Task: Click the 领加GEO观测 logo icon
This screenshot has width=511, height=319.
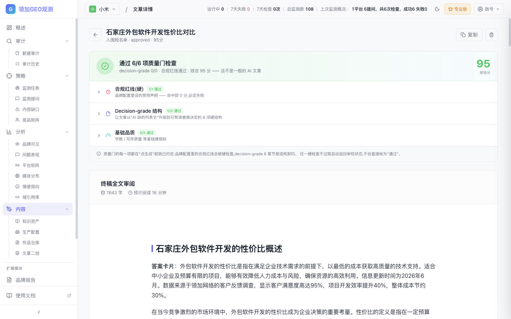Action: coord(11,9)
